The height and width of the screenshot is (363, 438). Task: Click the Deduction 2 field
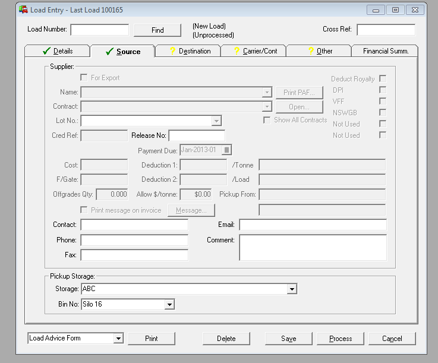point(203,179)
